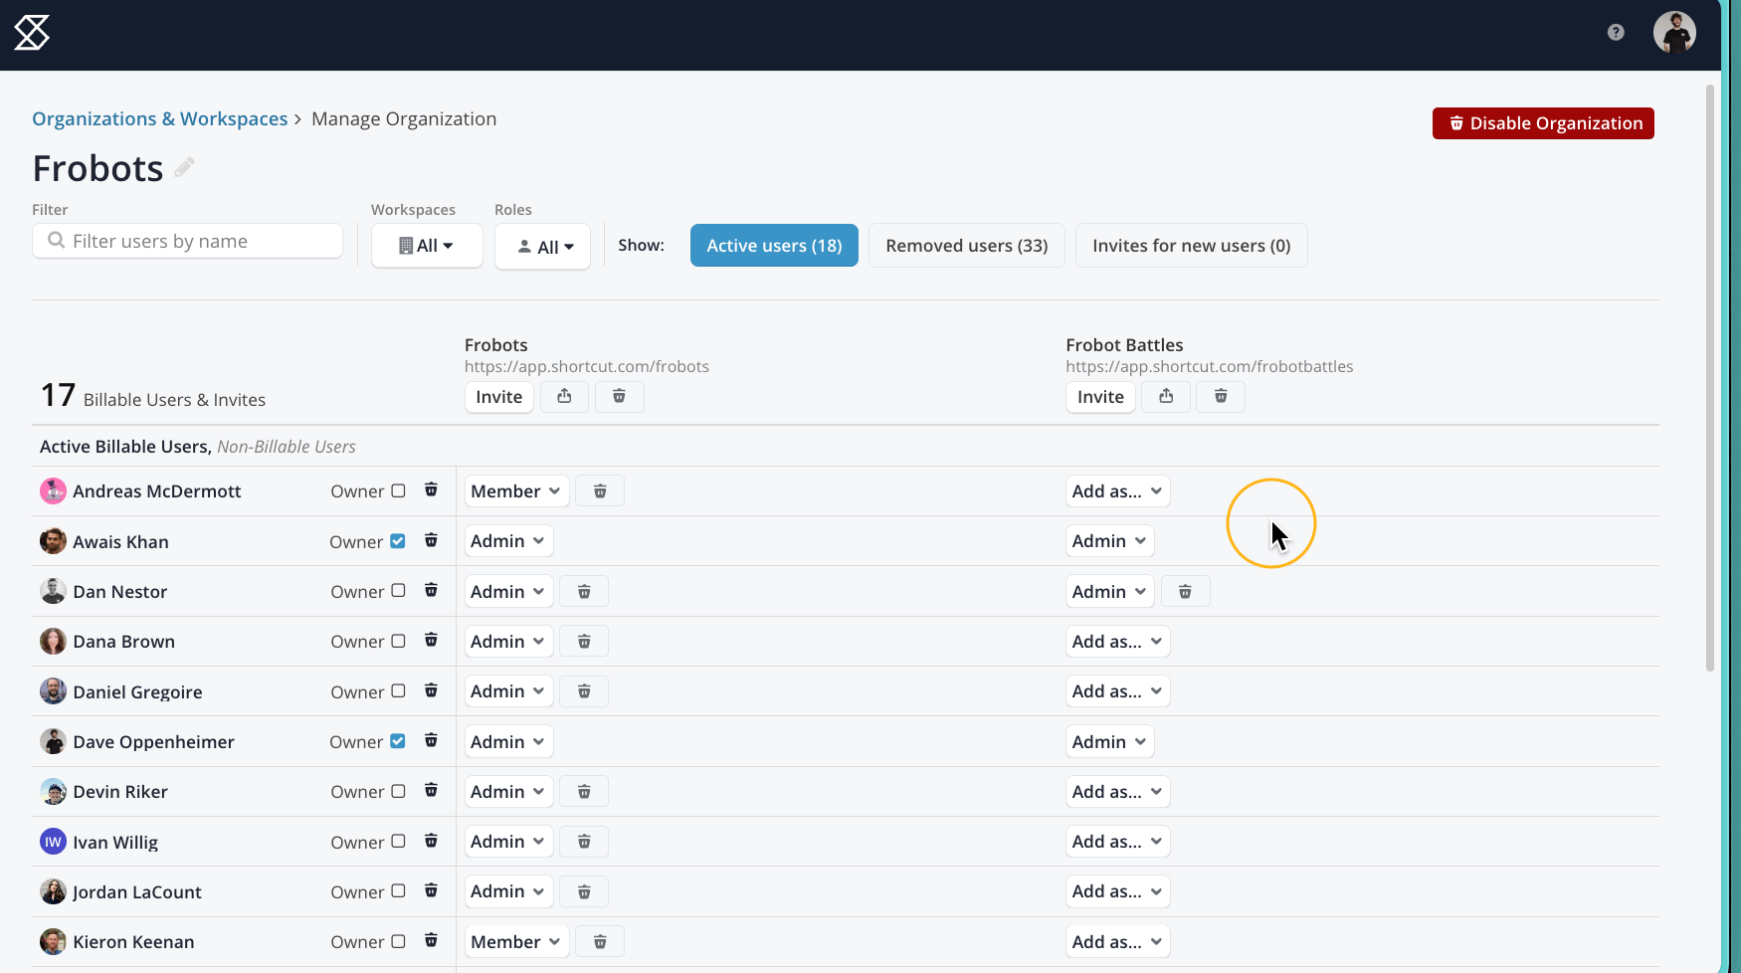
Task: Remove Ivan Willig from Frobots workspace
Action: [584, 842]
